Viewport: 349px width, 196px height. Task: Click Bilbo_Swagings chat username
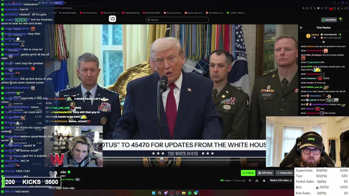(x=314, y=55)
